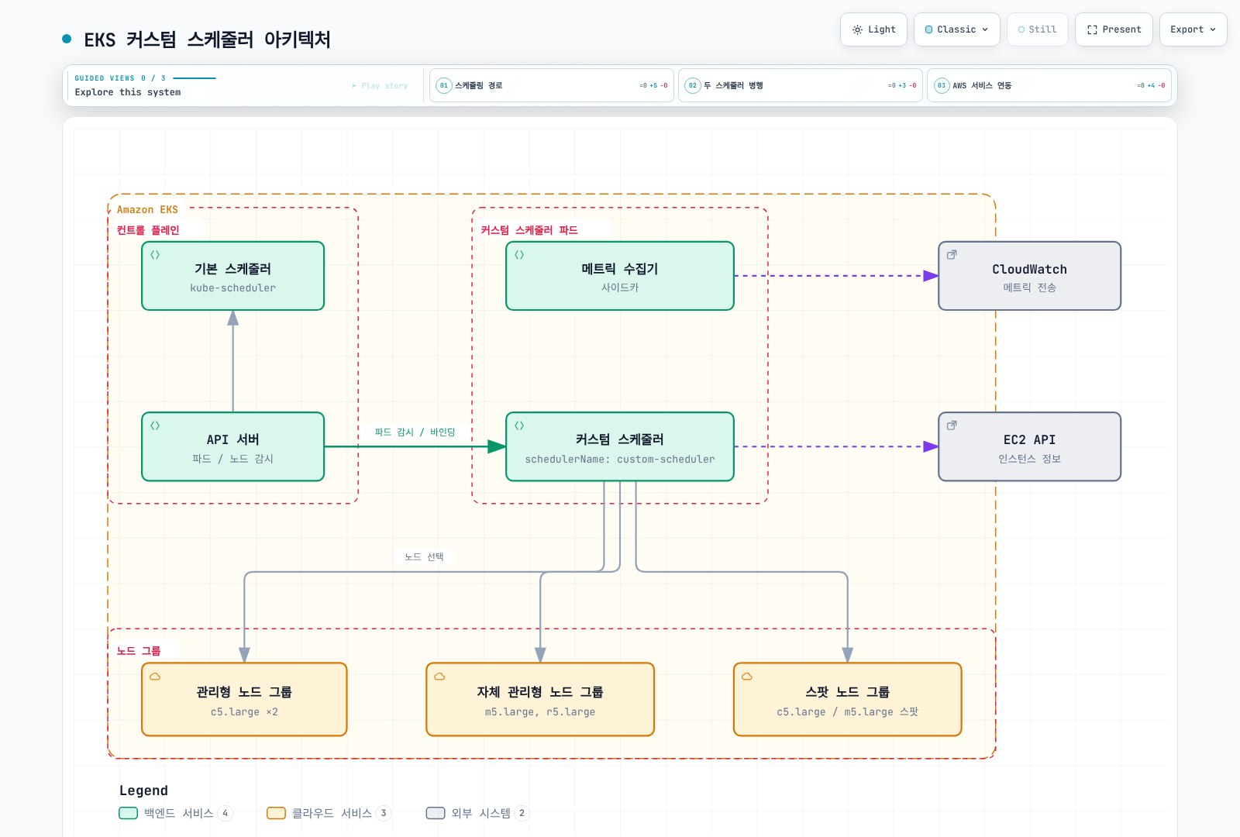
Task: Click the orange 클라우드 서비스 legend swatch
Action: point(276,813)
